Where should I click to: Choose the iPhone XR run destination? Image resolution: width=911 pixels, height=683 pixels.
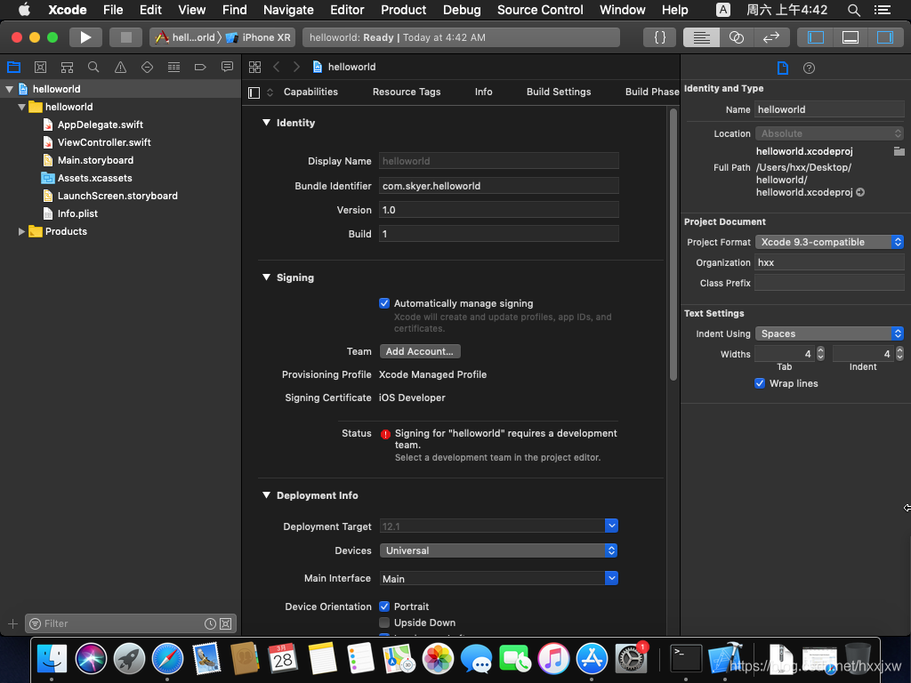click(x=259, y=37)
